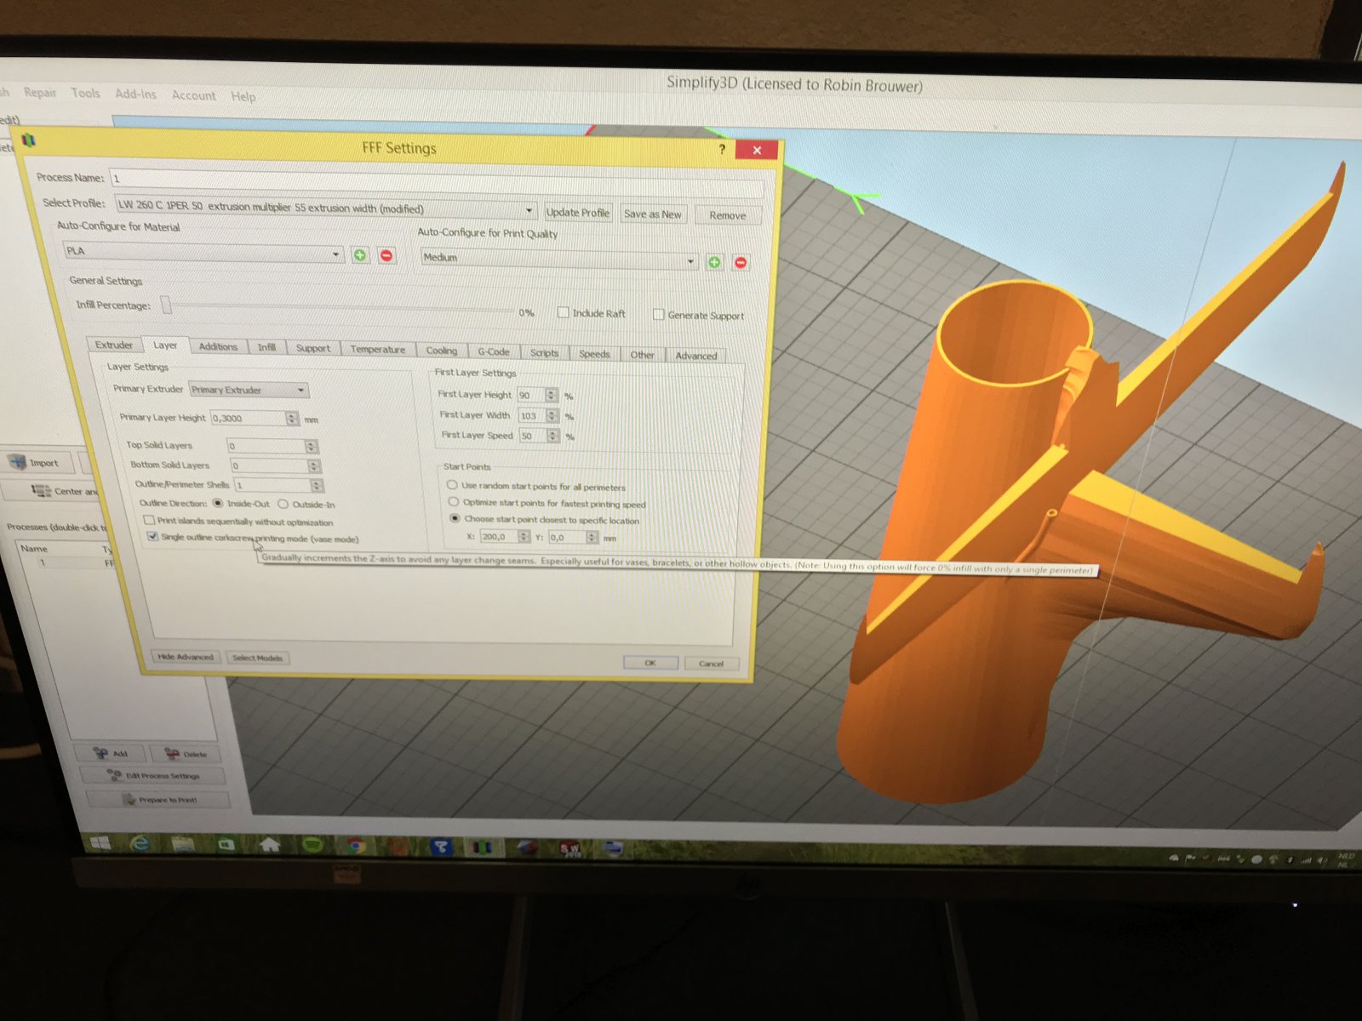Switch to the Support tab

[x=313, y=348]
